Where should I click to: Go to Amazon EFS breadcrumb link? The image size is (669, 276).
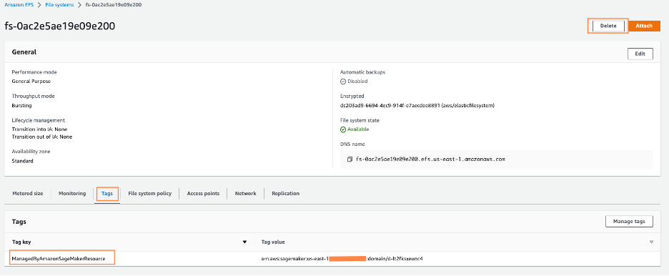pos(19,5)
